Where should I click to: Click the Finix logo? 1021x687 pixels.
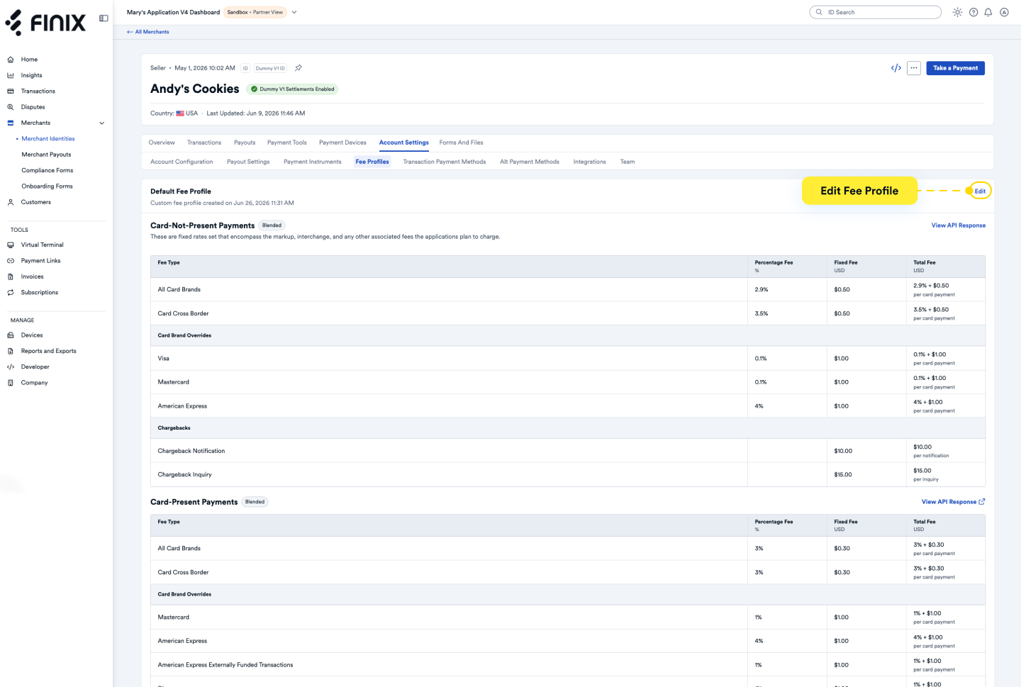[45, 23]
